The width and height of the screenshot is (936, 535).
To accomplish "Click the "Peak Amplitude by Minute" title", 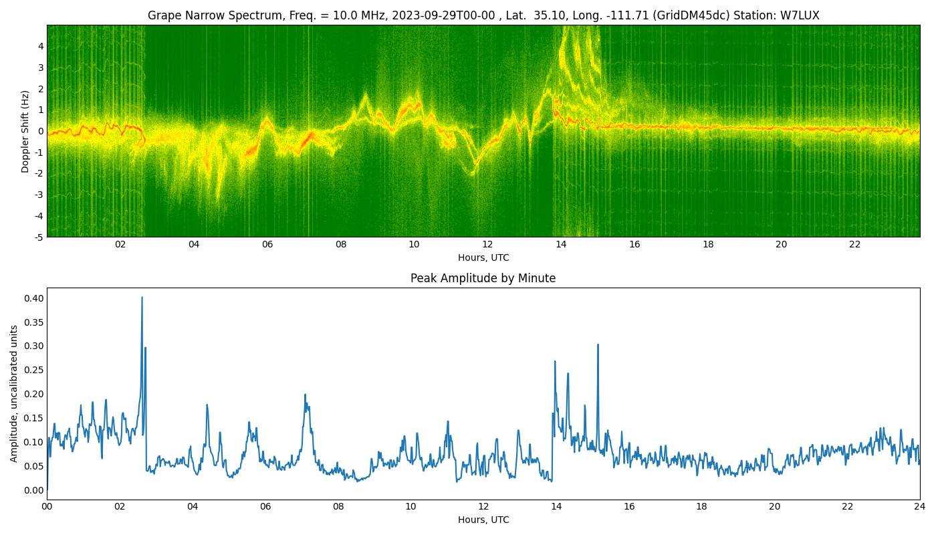I will click(x=483, y=278).
